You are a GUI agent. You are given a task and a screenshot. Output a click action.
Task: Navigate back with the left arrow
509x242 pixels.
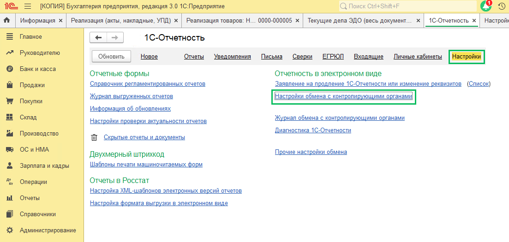tap(98, 38)
